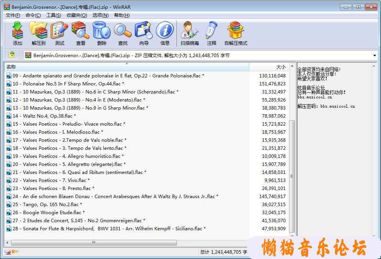The image size is (381, 259).
Task: Open the File (文件) menu
Action: 13,15
